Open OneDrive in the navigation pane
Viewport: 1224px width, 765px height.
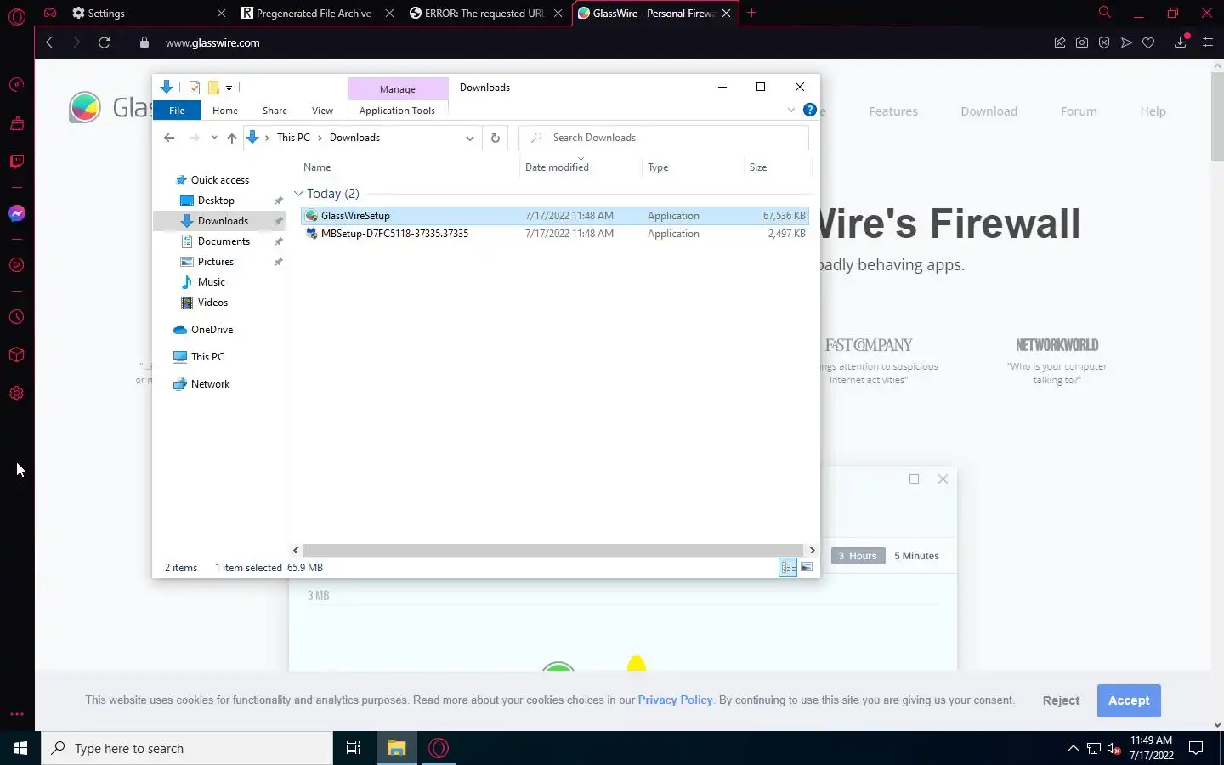pyautogui.click(x=212, y=330)
